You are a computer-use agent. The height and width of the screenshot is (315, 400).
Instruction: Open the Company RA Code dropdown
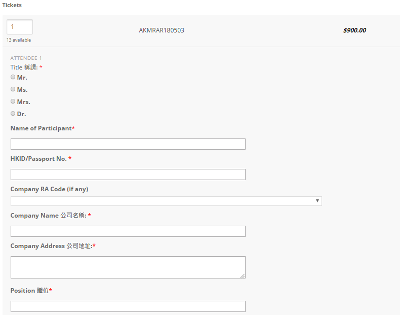point(166,201)
